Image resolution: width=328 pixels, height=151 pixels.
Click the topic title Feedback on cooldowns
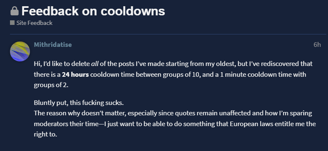pyautogui.click(x=93, y=11)
